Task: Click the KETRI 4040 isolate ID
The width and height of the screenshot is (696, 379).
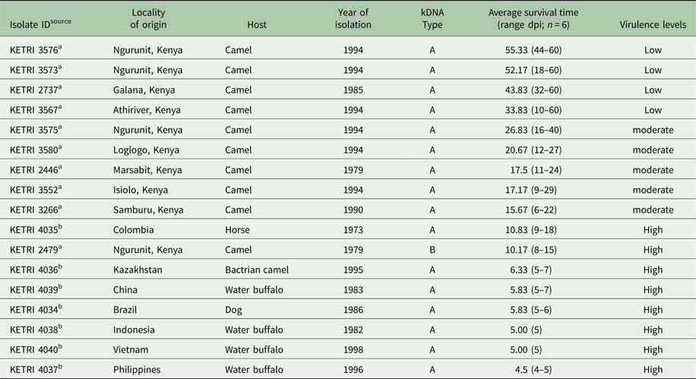Action: point(36,348)
